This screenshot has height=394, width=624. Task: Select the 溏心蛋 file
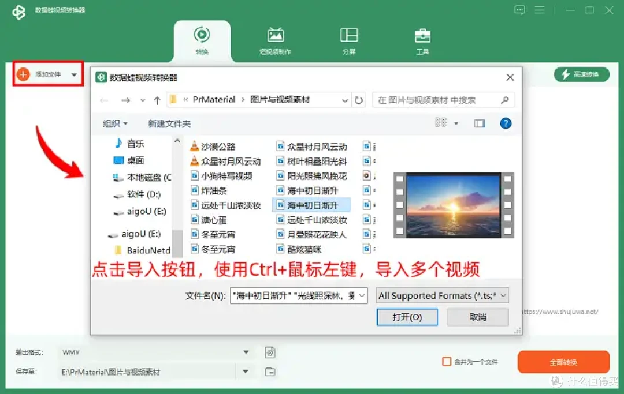pos(209,220)
